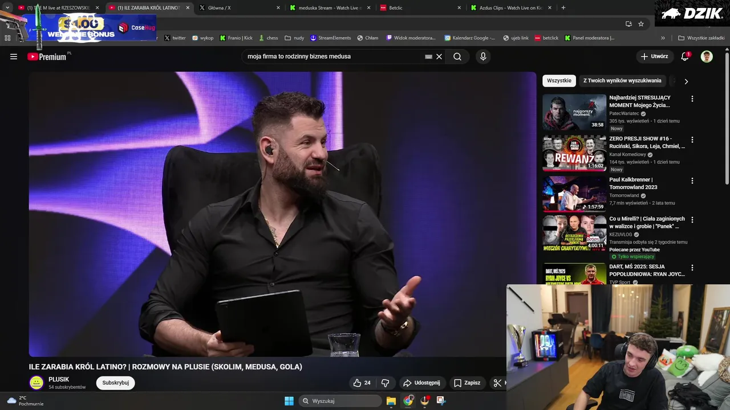Open the 'Kalendarz Google' bookmark
The image size is (730, 410).
(x=469, y=38)
